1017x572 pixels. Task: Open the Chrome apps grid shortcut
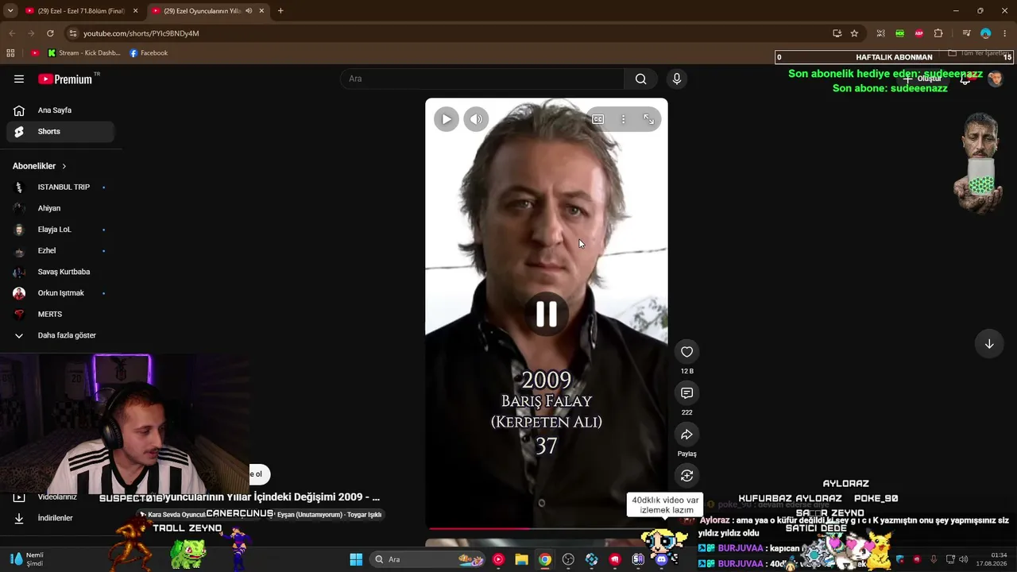tap(10, 53)
